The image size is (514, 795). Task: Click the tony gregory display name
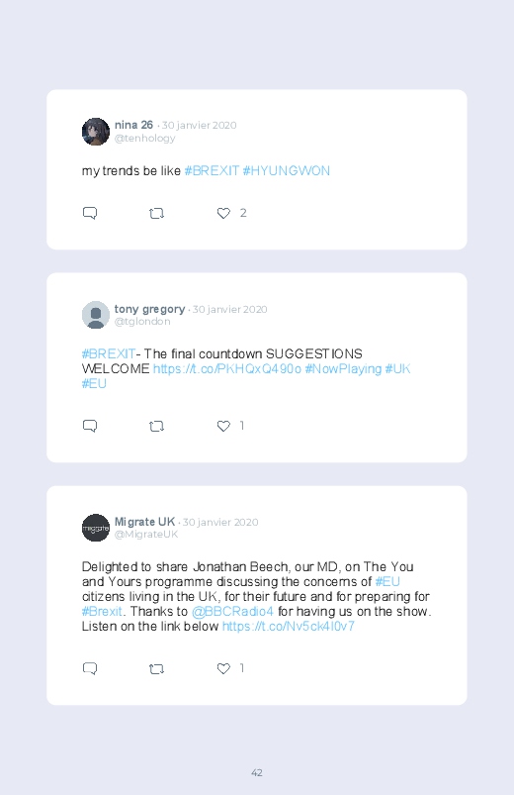click(149, 309)
